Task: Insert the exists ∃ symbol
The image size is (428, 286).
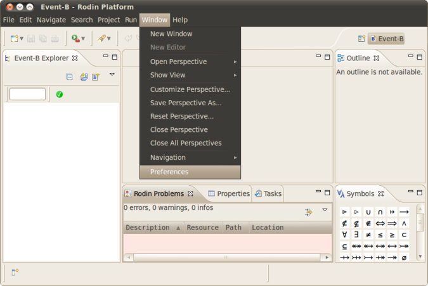Action: click(x=356, y=235)
